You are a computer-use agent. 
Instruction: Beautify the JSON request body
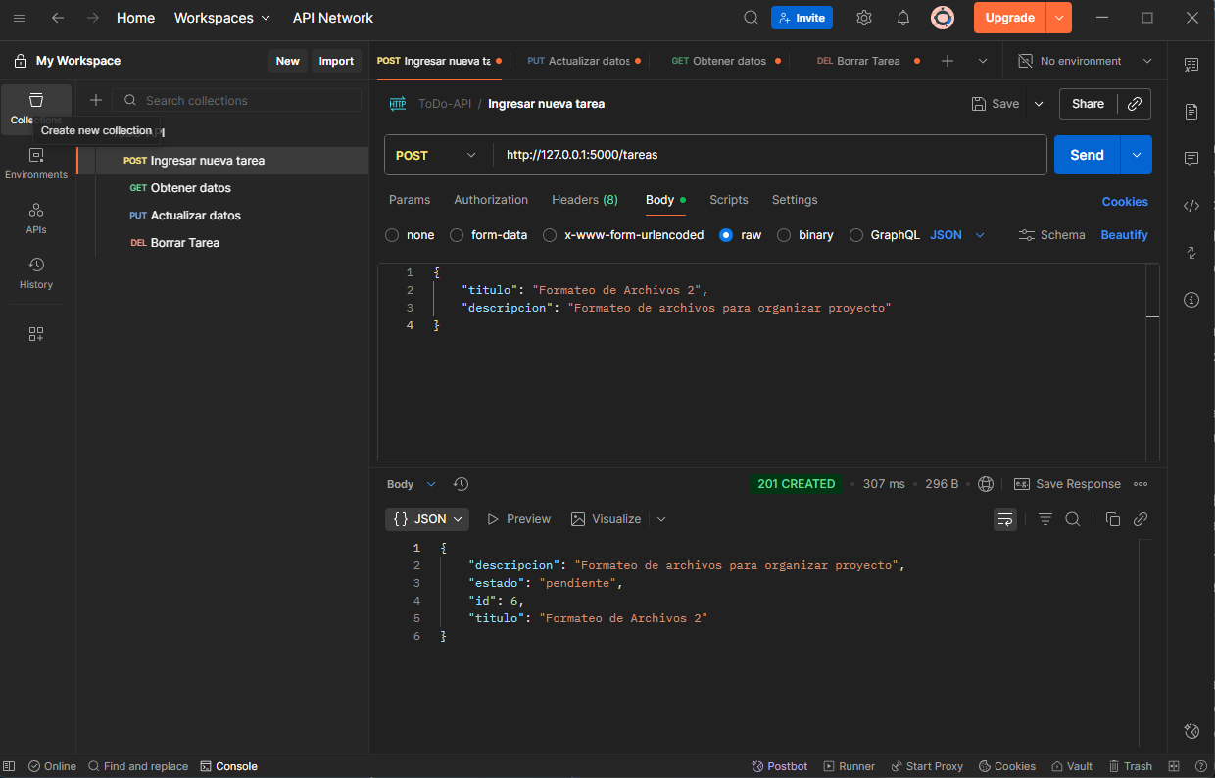[1124, 235]
